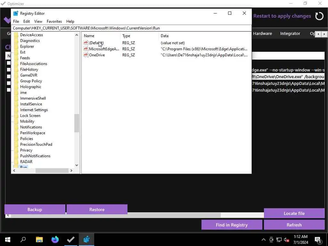Click the tab strip scroll-left arrow

pyautogui.click(x=318, y=34)
